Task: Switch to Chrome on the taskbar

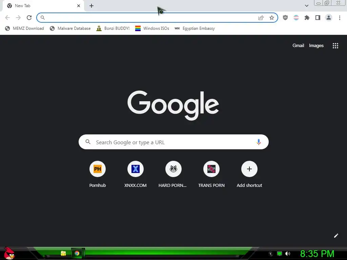Action: pyautogui.click(x=77, y=253)
